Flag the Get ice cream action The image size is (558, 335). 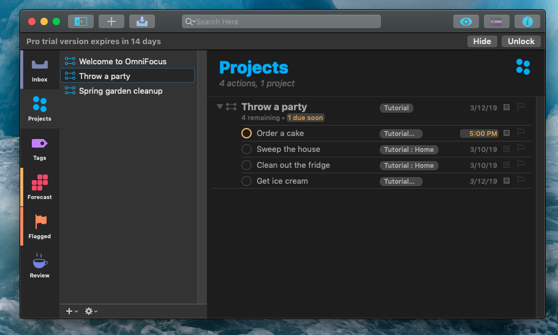[521, 181]
